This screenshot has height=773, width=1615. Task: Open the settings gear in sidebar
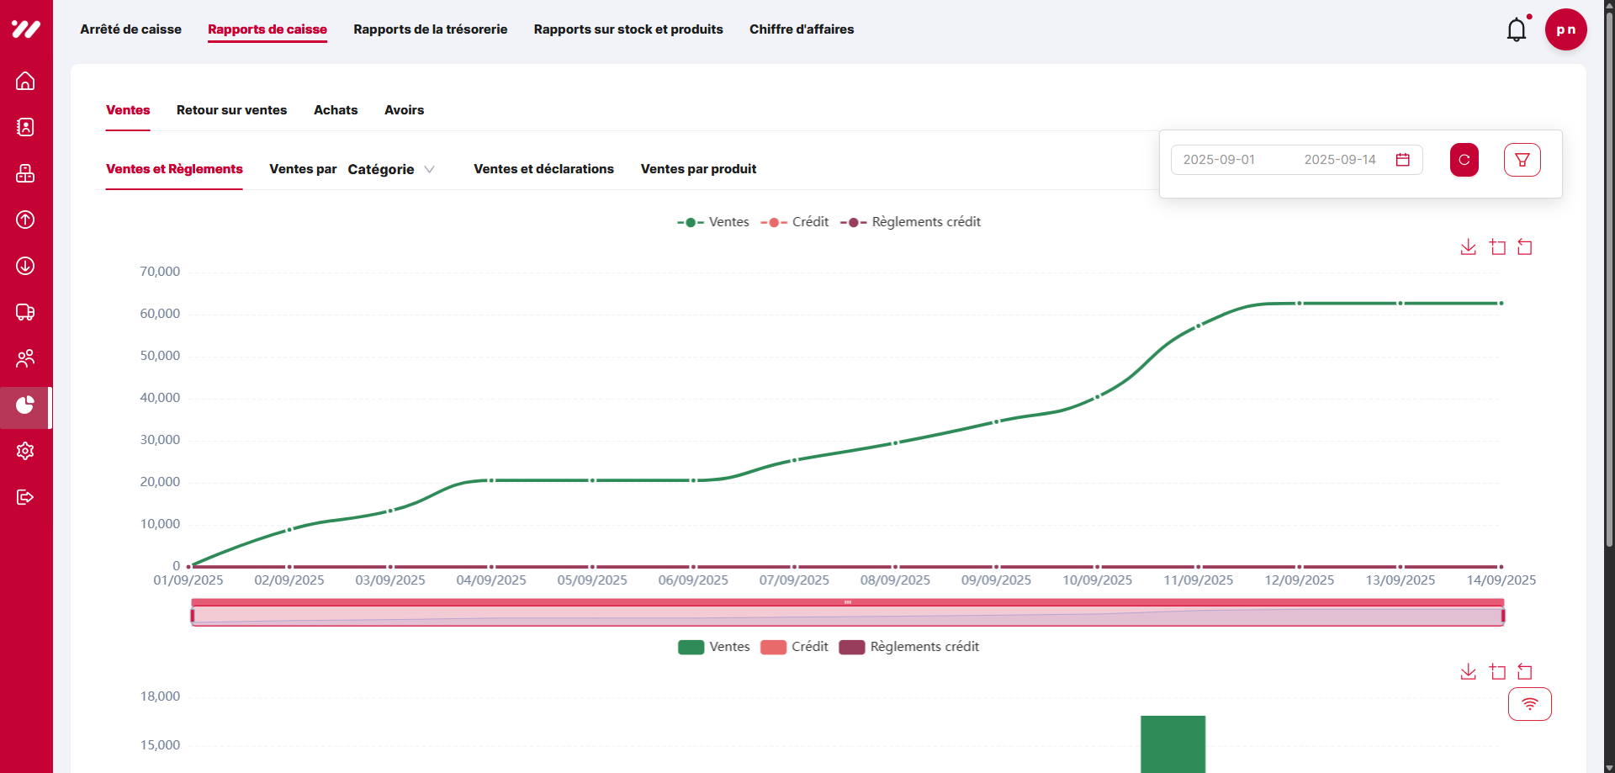(25, 451)
